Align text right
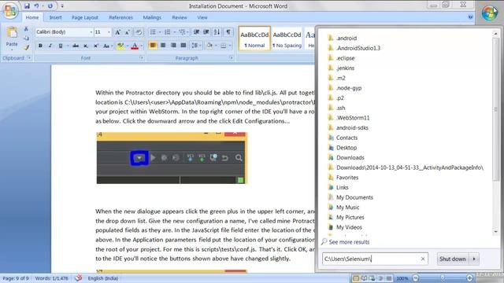Viewport: 504px width, 283px height. click(x=173, y=46)
